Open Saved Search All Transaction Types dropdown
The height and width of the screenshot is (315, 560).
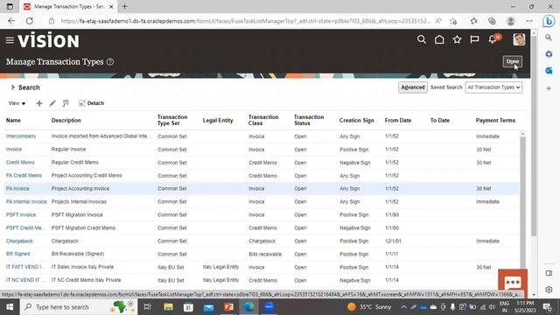pos(493,87)
